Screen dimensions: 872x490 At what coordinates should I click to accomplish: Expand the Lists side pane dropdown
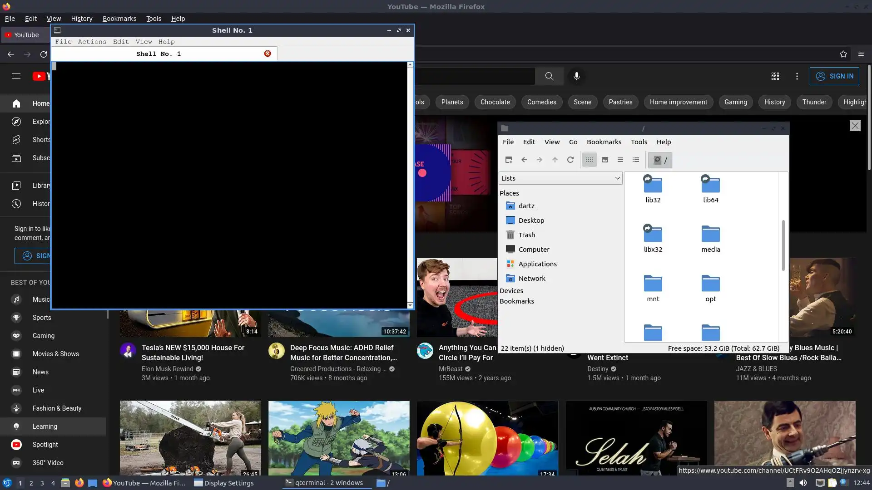pyautogui.click(x=560, y=178)
